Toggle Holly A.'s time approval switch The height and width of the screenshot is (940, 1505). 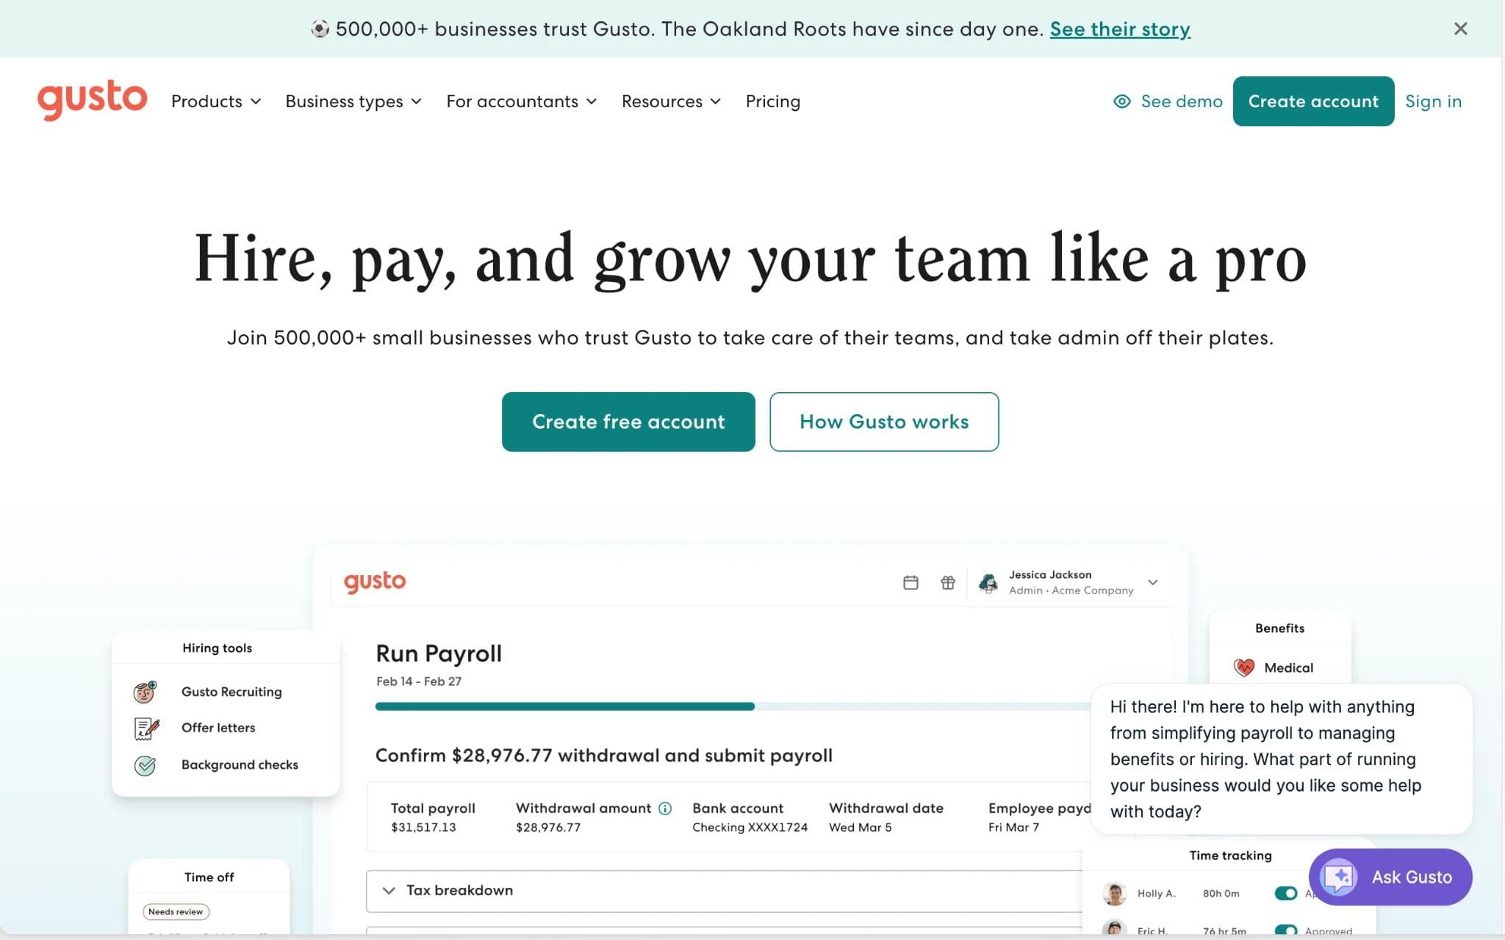[1285, 893]
